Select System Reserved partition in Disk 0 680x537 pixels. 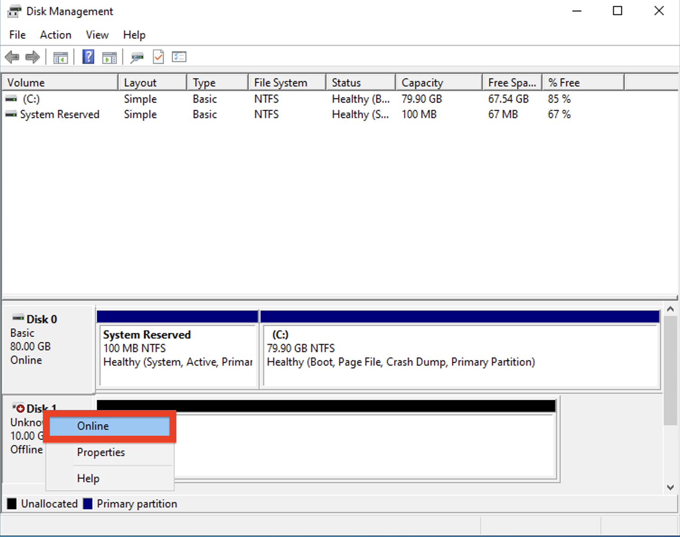(x=178, y=349)
